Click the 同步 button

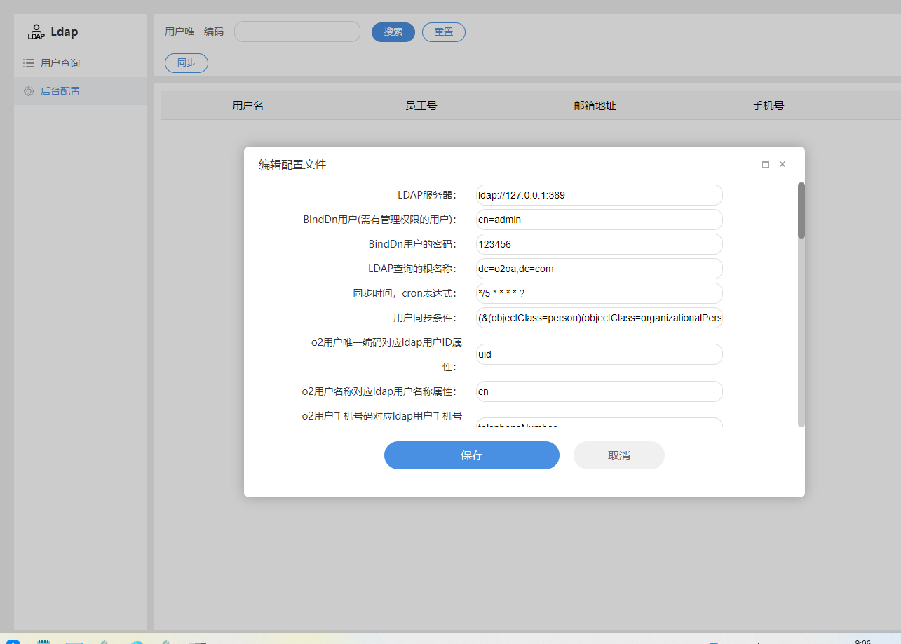click(x=187, y=63)
